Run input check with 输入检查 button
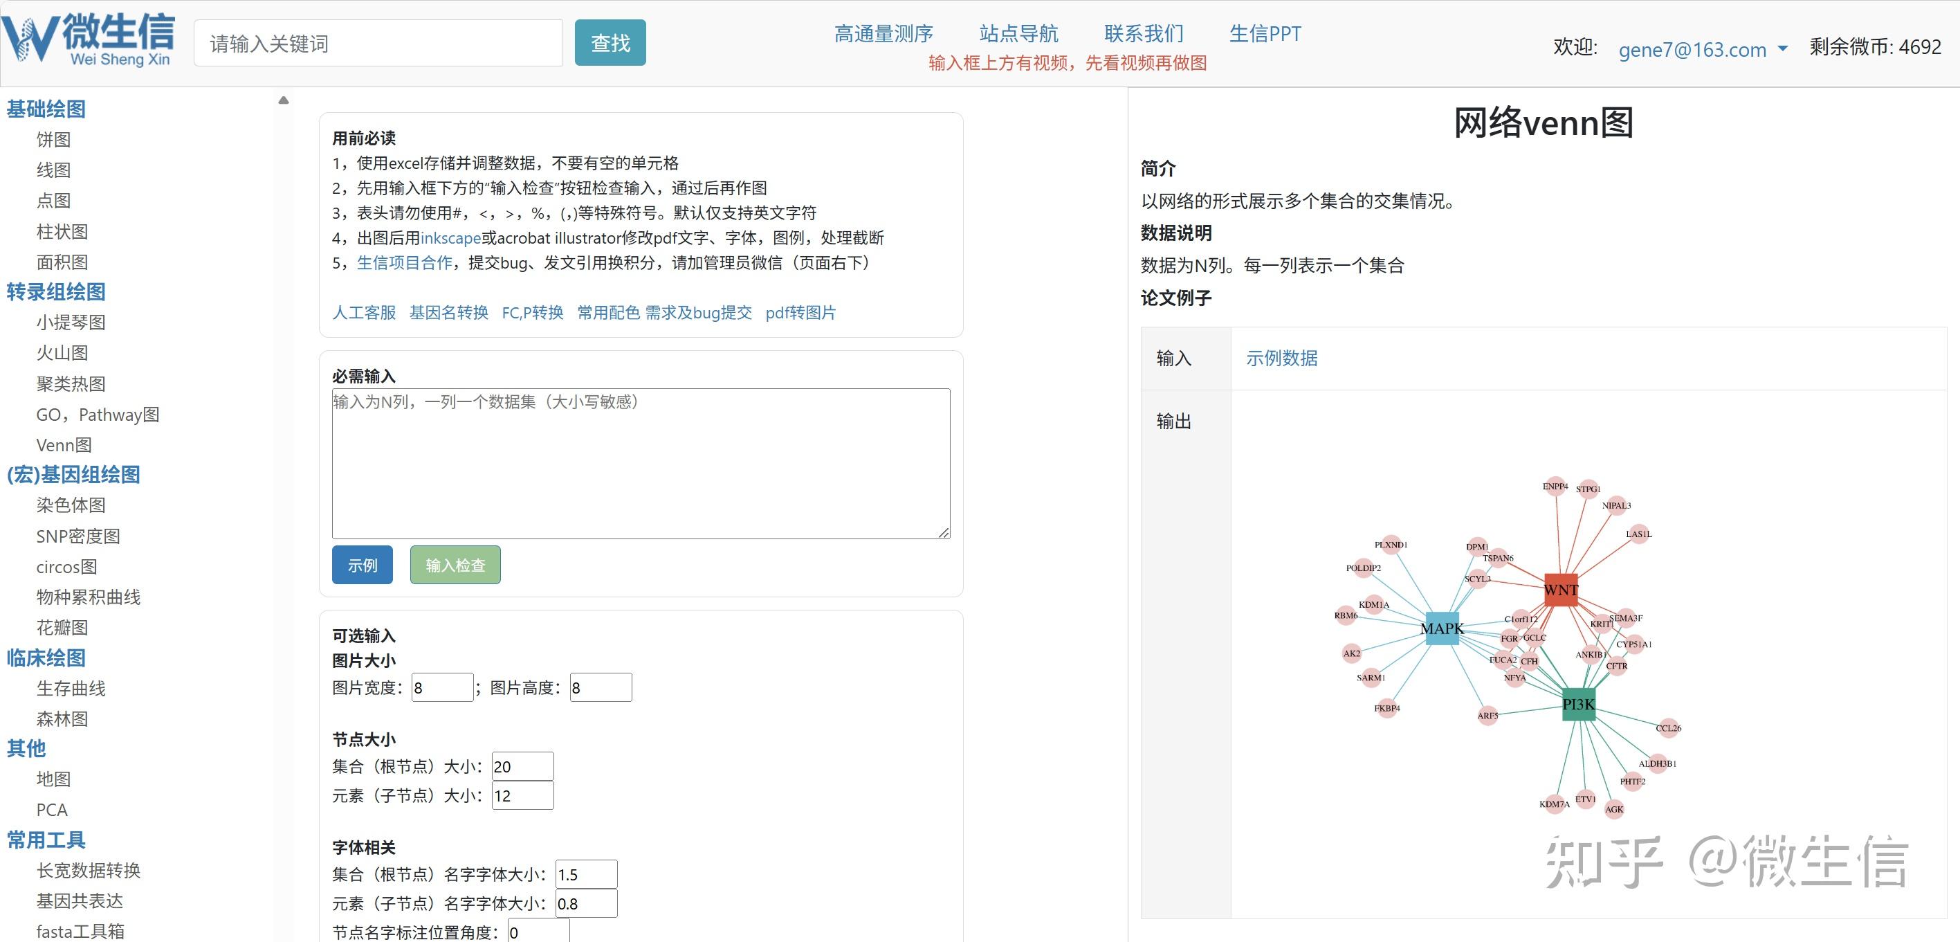1960x942 pixels. pos(455,565)
